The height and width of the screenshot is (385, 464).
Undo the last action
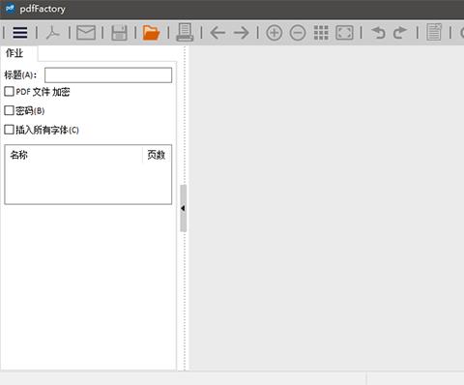[378, 33]
